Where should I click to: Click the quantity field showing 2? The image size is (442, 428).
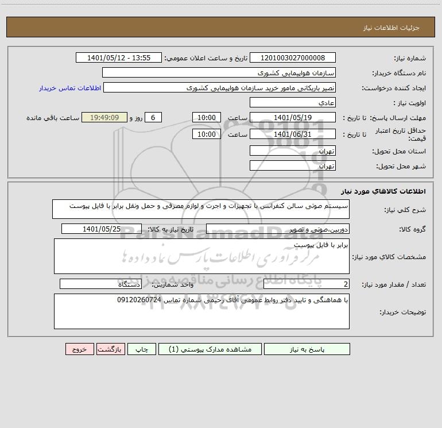tap(307, 284)
